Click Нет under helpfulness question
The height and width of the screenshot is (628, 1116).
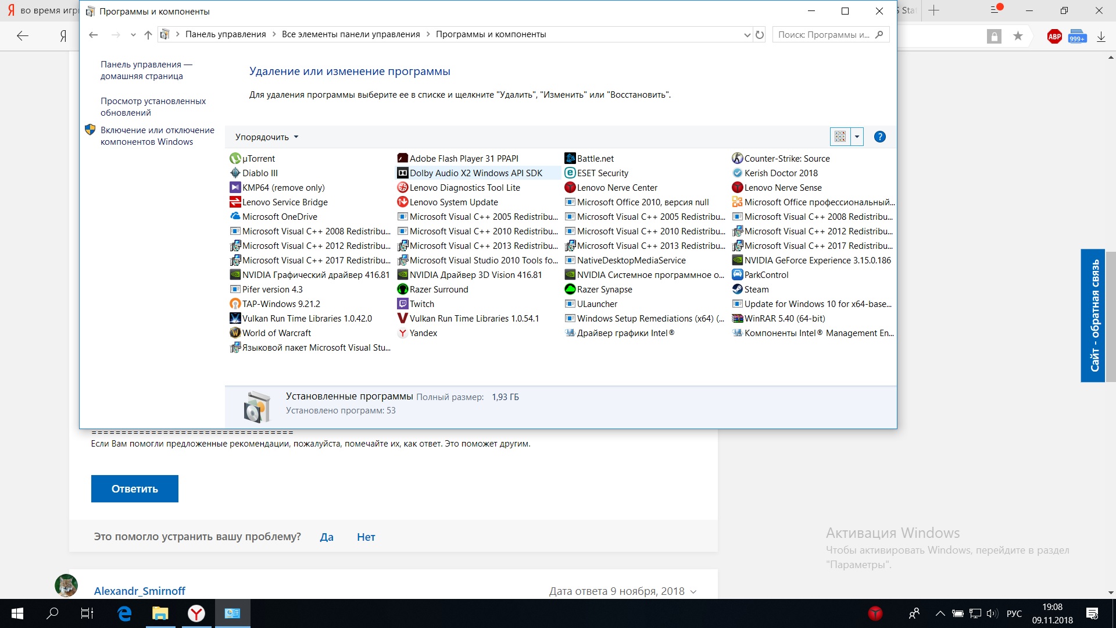coord(366,537)
